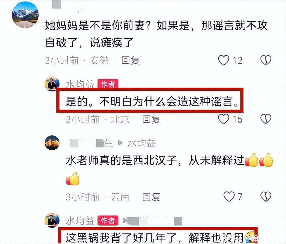The image size is (286, 244).
Task: Like 水均益's Beijing reply with 15 likes
Action: click(224, 119)
